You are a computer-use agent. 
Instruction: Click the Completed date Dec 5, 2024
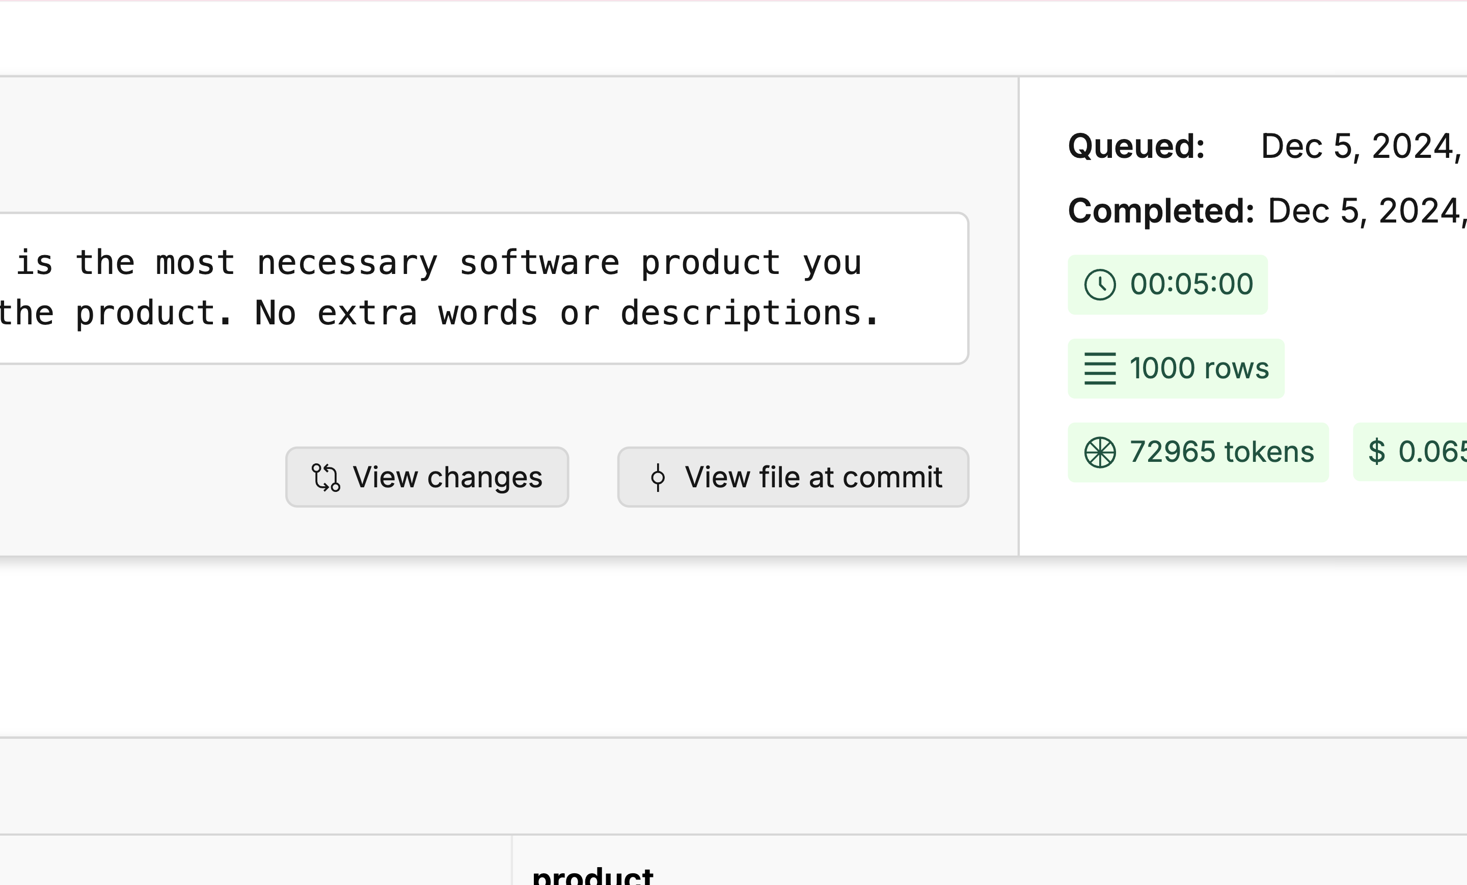pyautogui.click(x=1366, y=211)
